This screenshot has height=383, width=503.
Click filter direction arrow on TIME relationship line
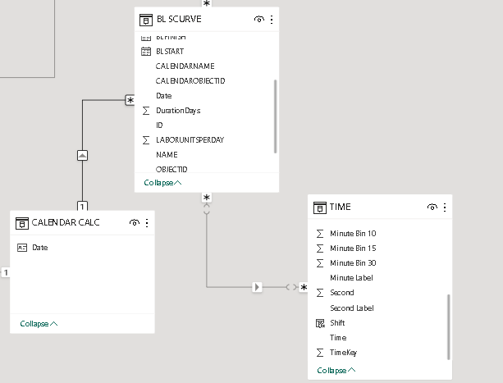point(257,287)
